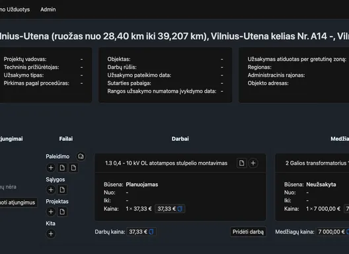Click the Darbų rūšis label
This screenshot has height=254, width=349.
[122, 67]
